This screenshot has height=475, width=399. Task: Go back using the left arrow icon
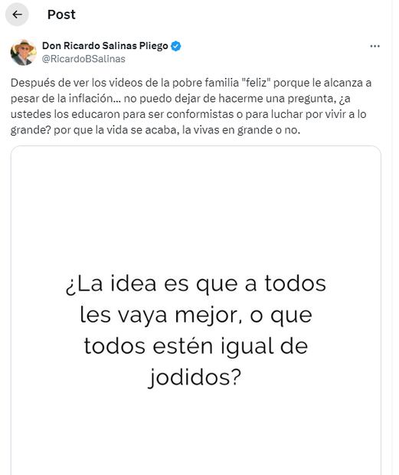click(x=17, y=15)
